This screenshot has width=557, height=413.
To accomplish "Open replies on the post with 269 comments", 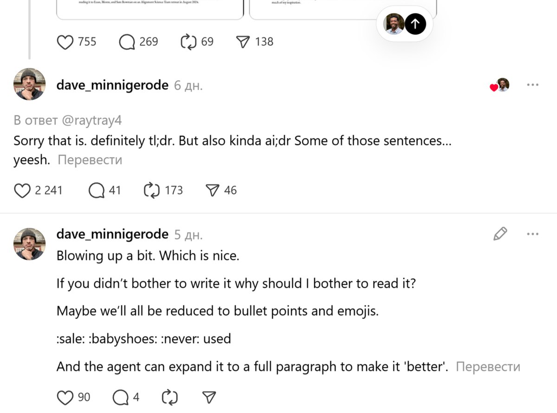I will 127,42.
